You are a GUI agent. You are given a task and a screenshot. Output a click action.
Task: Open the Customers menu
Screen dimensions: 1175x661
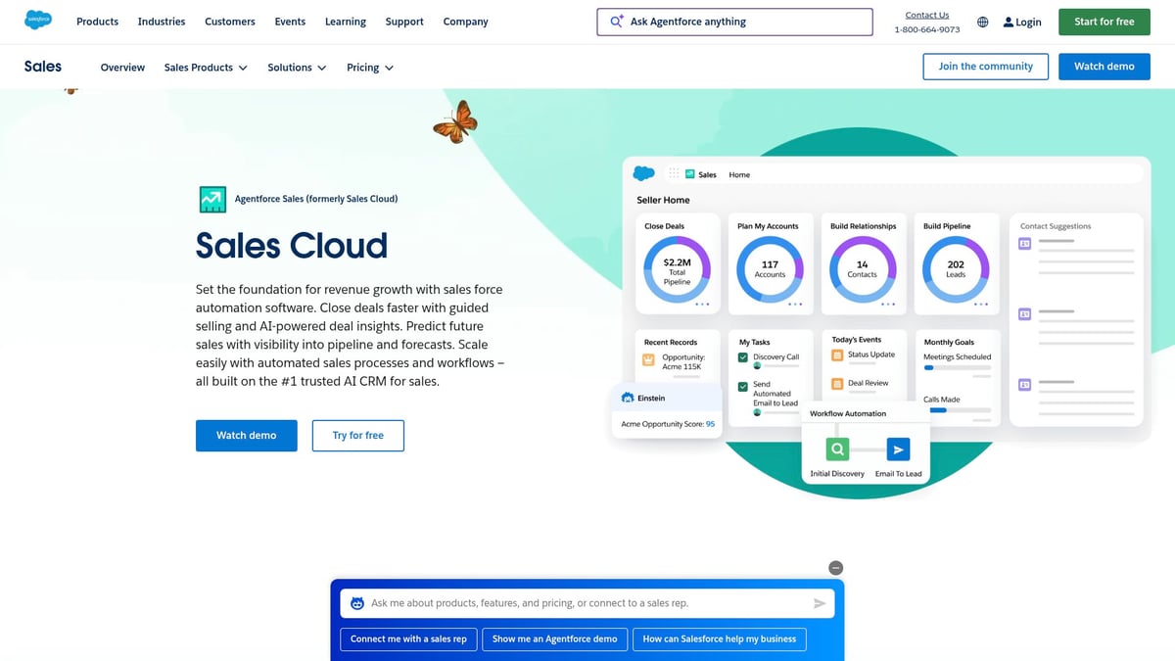pos(230,22)
